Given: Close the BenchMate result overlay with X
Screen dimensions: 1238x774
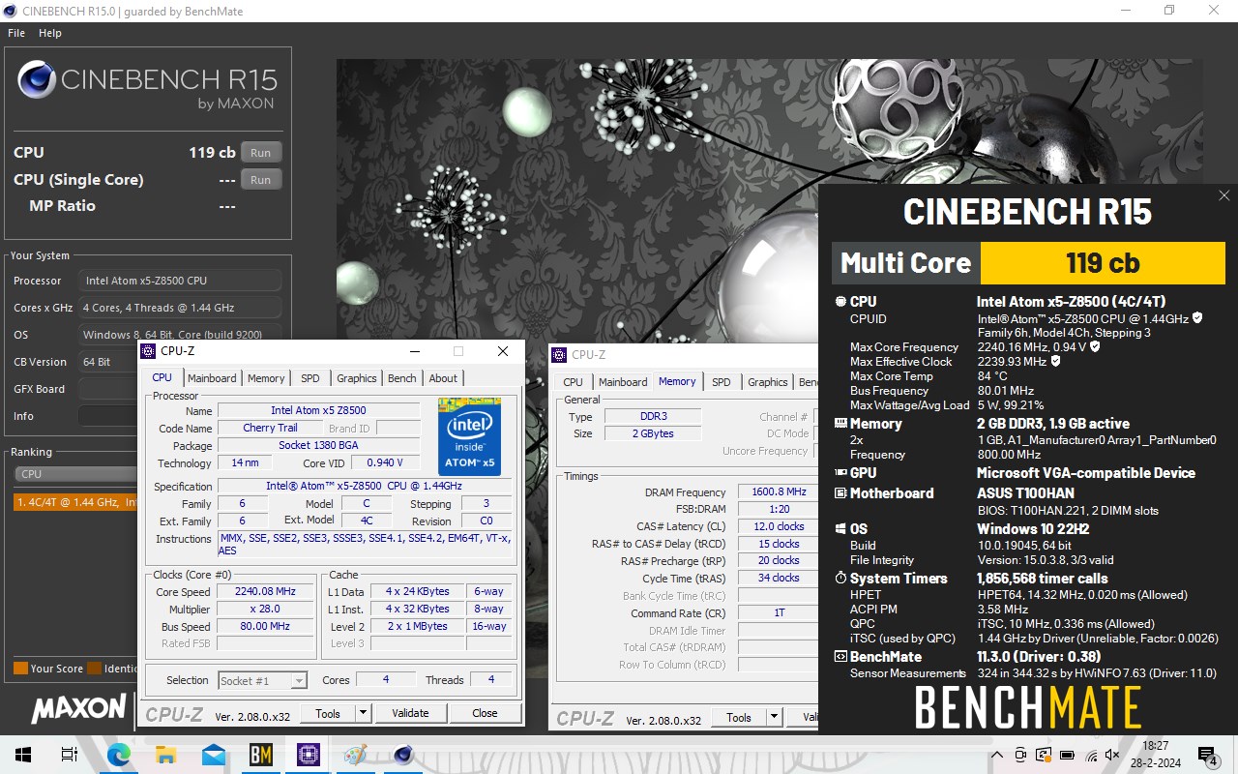Looking at the screenshot, I should pos(1223,195).
